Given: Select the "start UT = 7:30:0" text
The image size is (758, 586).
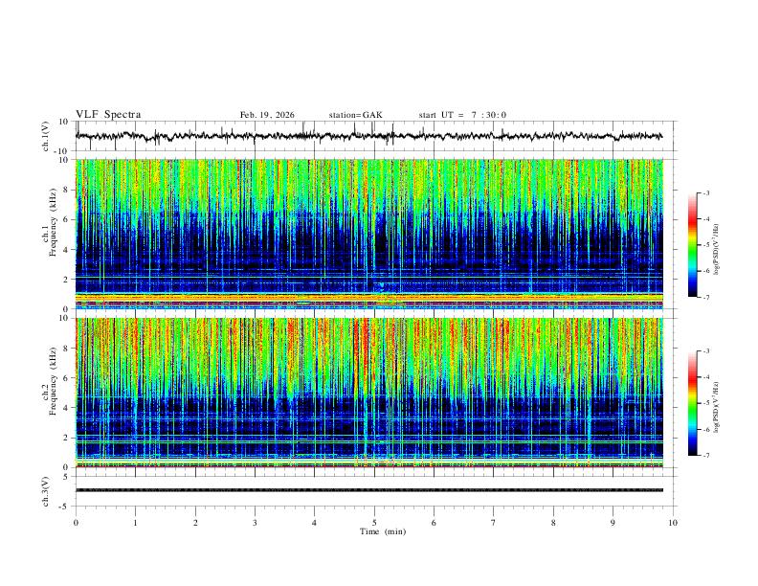Looking at the screenshot, I should point(462,115).
